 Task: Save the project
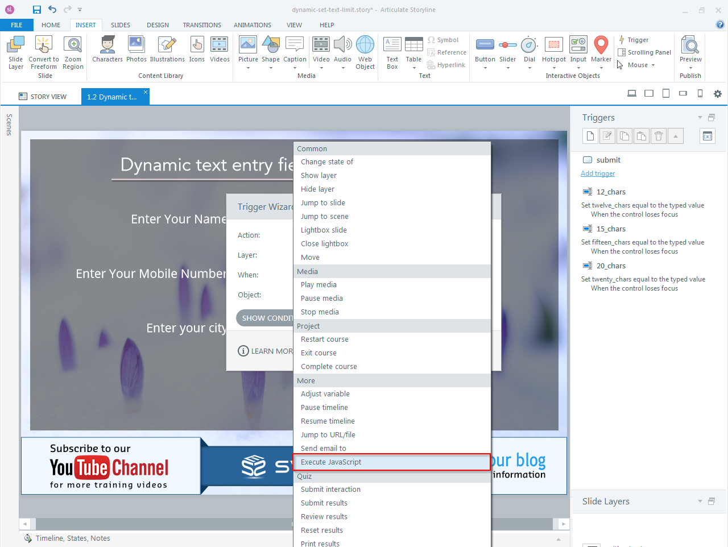[x=37, y=10]
